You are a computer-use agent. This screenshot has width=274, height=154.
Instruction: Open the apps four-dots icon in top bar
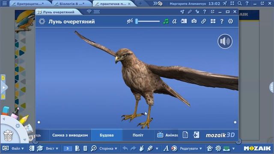[x=232, y=3]
